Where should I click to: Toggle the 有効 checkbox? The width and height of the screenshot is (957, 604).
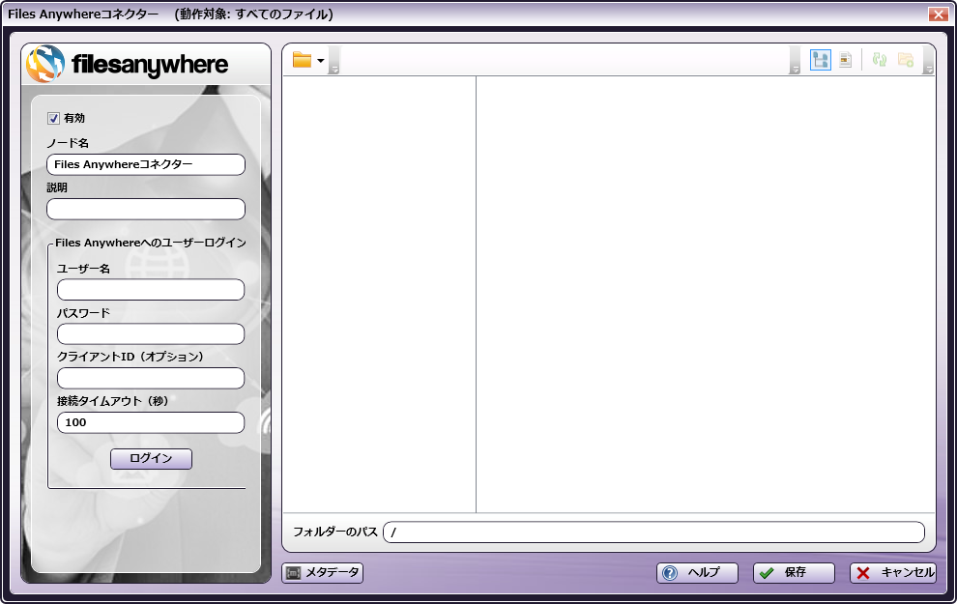(54, 118)
